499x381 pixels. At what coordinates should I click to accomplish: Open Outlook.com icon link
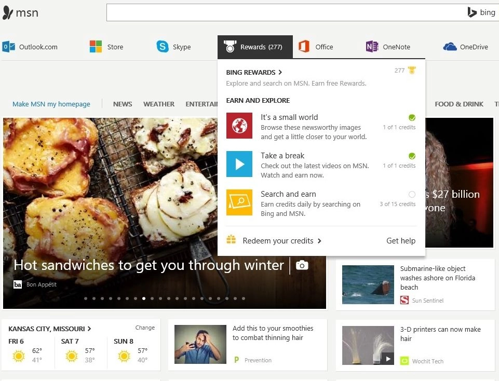tap(9, 47)
